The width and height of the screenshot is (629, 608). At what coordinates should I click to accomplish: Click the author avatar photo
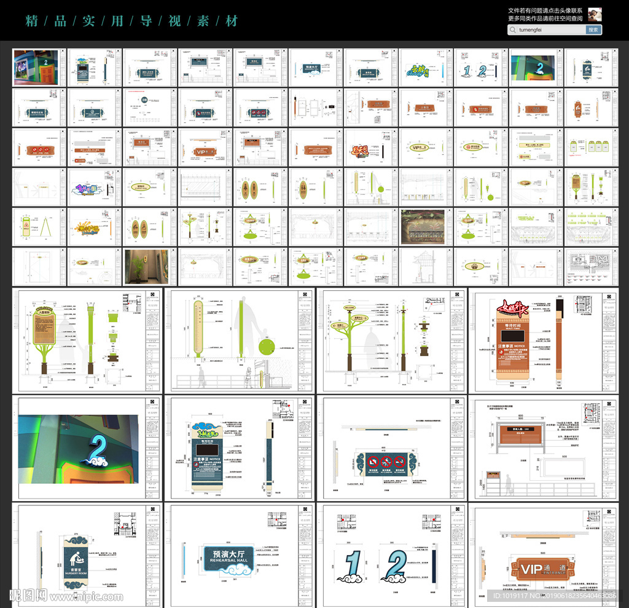click(594, 15)
